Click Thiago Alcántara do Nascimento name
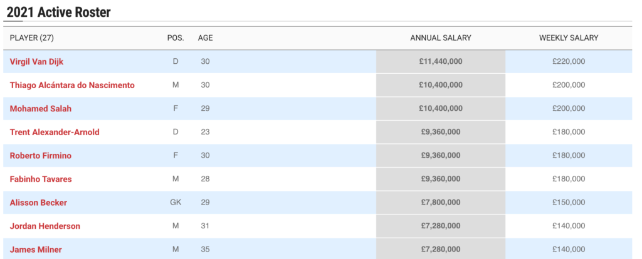Image resolution: width=642 pixels, height=259 pixels. tap(72, 85)
